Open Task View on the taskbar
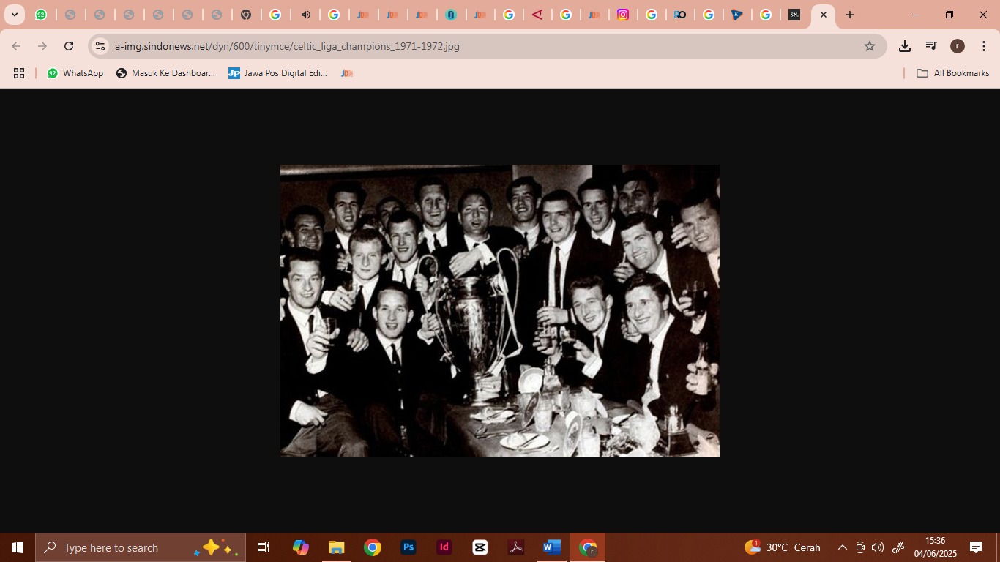Viewport: 1000px width, 562px height. point(264,547)
